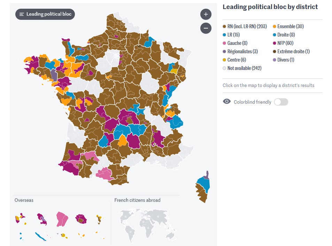Viewport: 332px width, 246px height.
Task: Click the LR (15) blue legend dot
Action: pyautogui.click(x=225, y=35)
